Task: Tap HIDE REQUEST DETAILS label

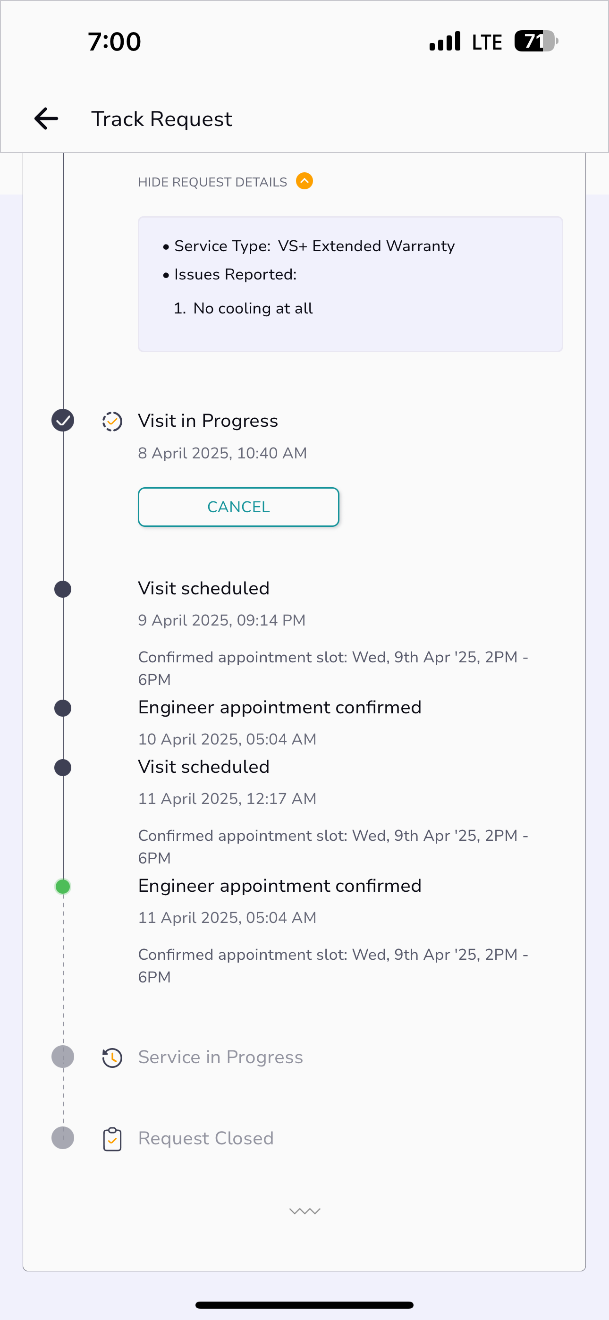Action: click(212, 182)
